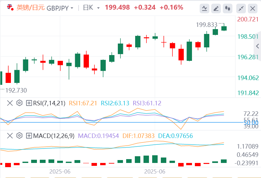Image resolution: width=261 pixels, height=178 pixels.
Task: Toggle the RSI plus box expander
Action: point(29,103)
